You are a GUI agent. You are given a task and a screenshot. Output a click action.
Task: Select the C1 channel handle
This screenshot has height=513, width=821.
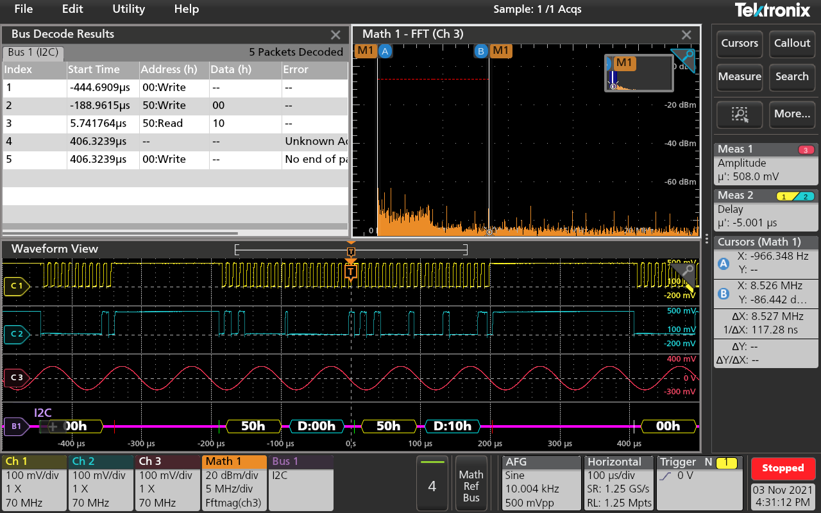click(16, 286)
